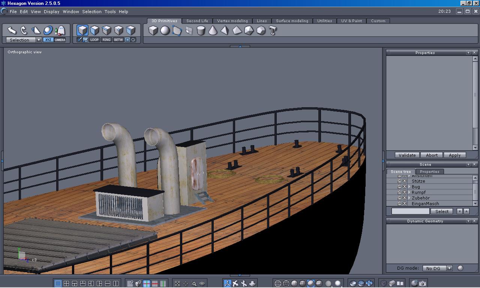This screenshot has height=288, width=480.
Task: Click the 3D text tool icon
Action: pyautogui.click(x=273, y=30)
